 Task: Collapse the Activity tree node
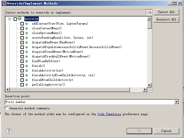pyautogui.click(x=10, y=19)
